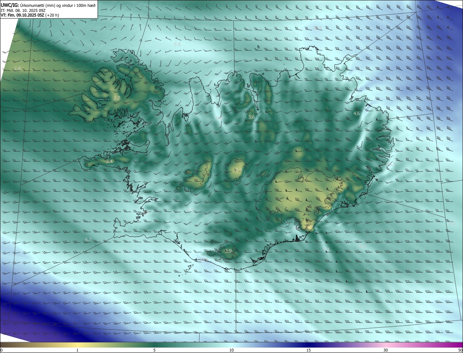
Task: Click the map value label '9.8'
Action: click(177, 44)
